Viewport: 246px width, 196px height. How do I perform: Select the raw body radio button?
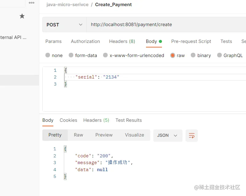point(173,55)
